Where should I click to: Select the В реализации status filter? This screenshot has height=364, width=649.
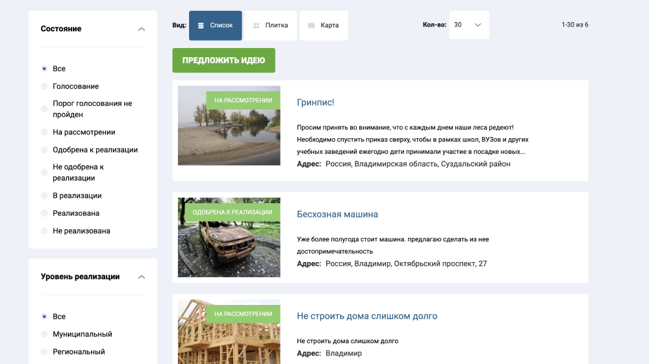(44, 196)
